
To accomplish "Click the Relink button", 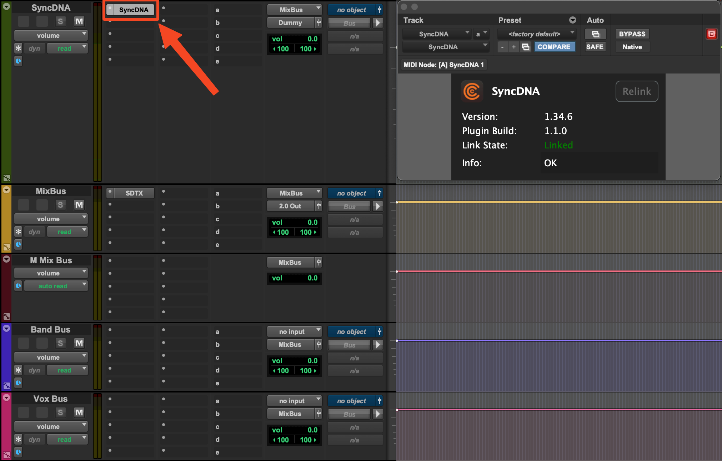I will point(636,91).
